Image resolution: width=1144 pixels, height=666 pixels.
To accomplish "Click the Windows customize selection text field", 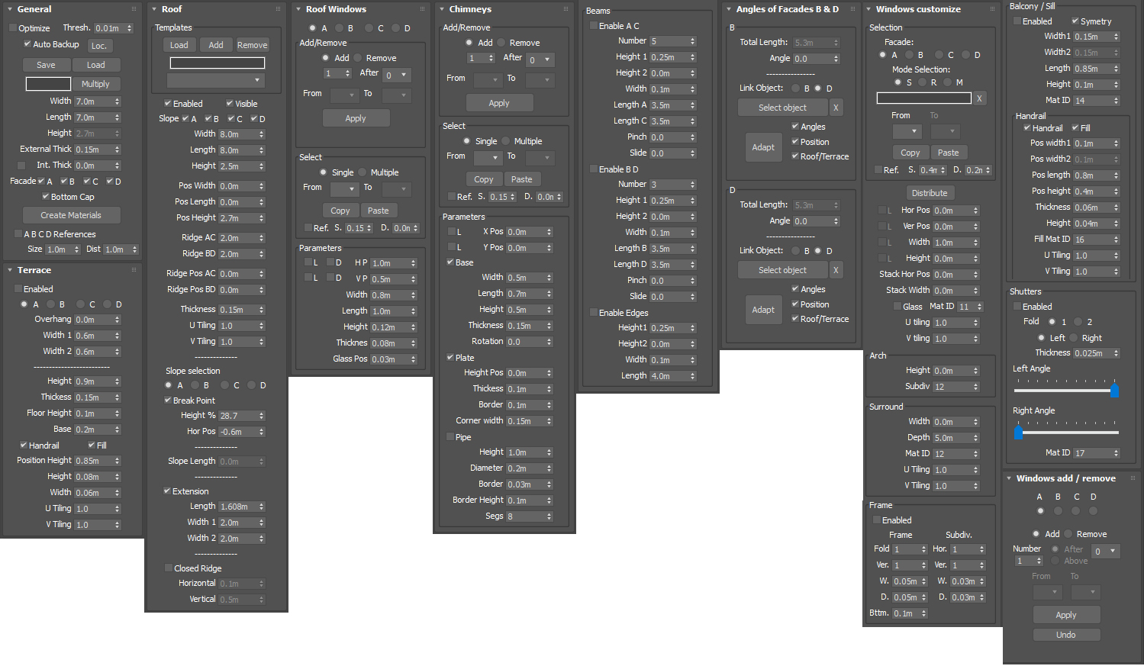I will (x=924, y=98).
